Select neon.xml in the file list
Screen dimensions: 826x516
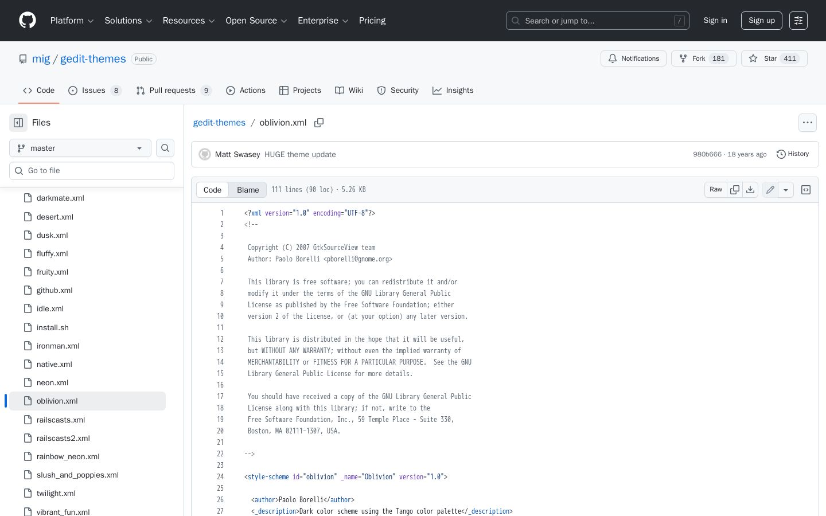pyautogui.click(x=87, y=382)
